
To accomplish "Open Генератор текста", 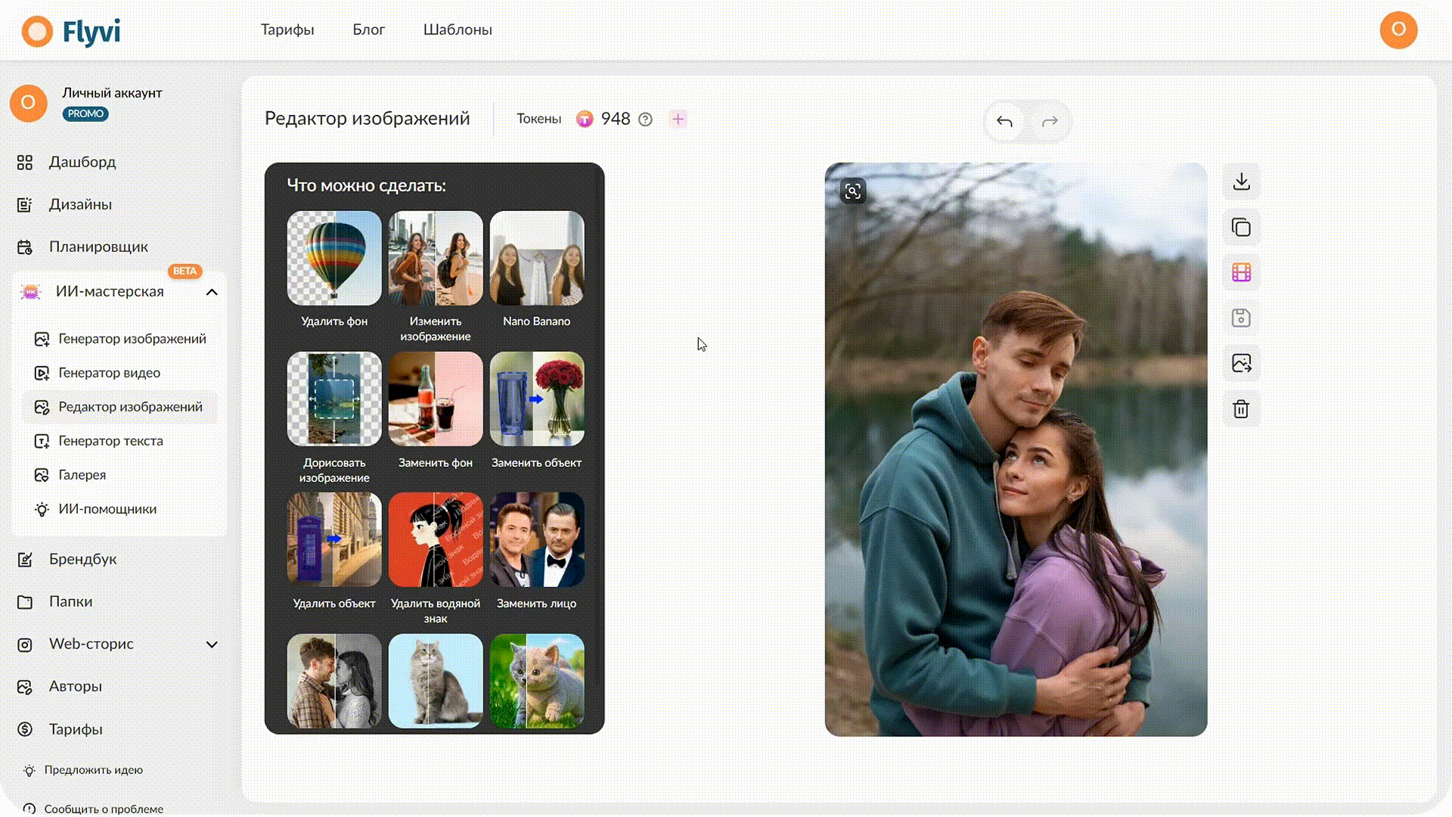I will (99, 441).
